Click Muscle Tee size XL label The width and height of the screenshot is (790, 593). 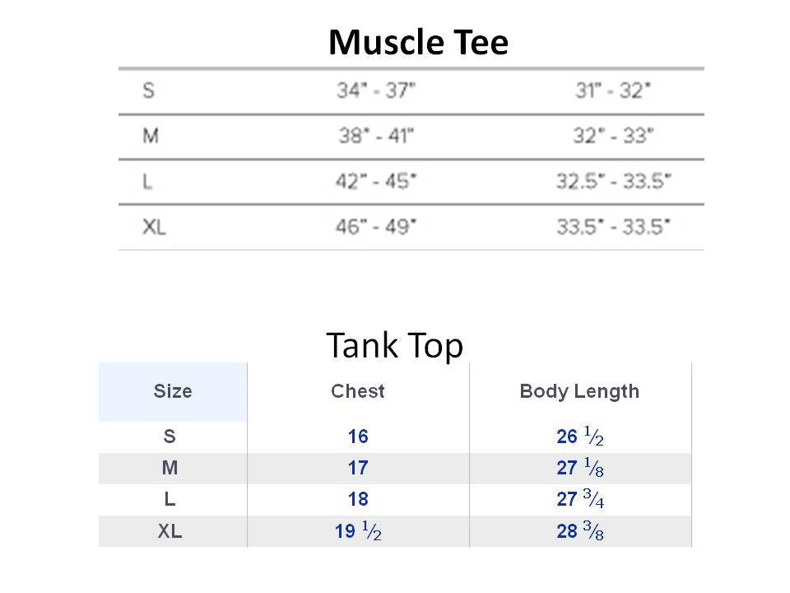point(154,227)
